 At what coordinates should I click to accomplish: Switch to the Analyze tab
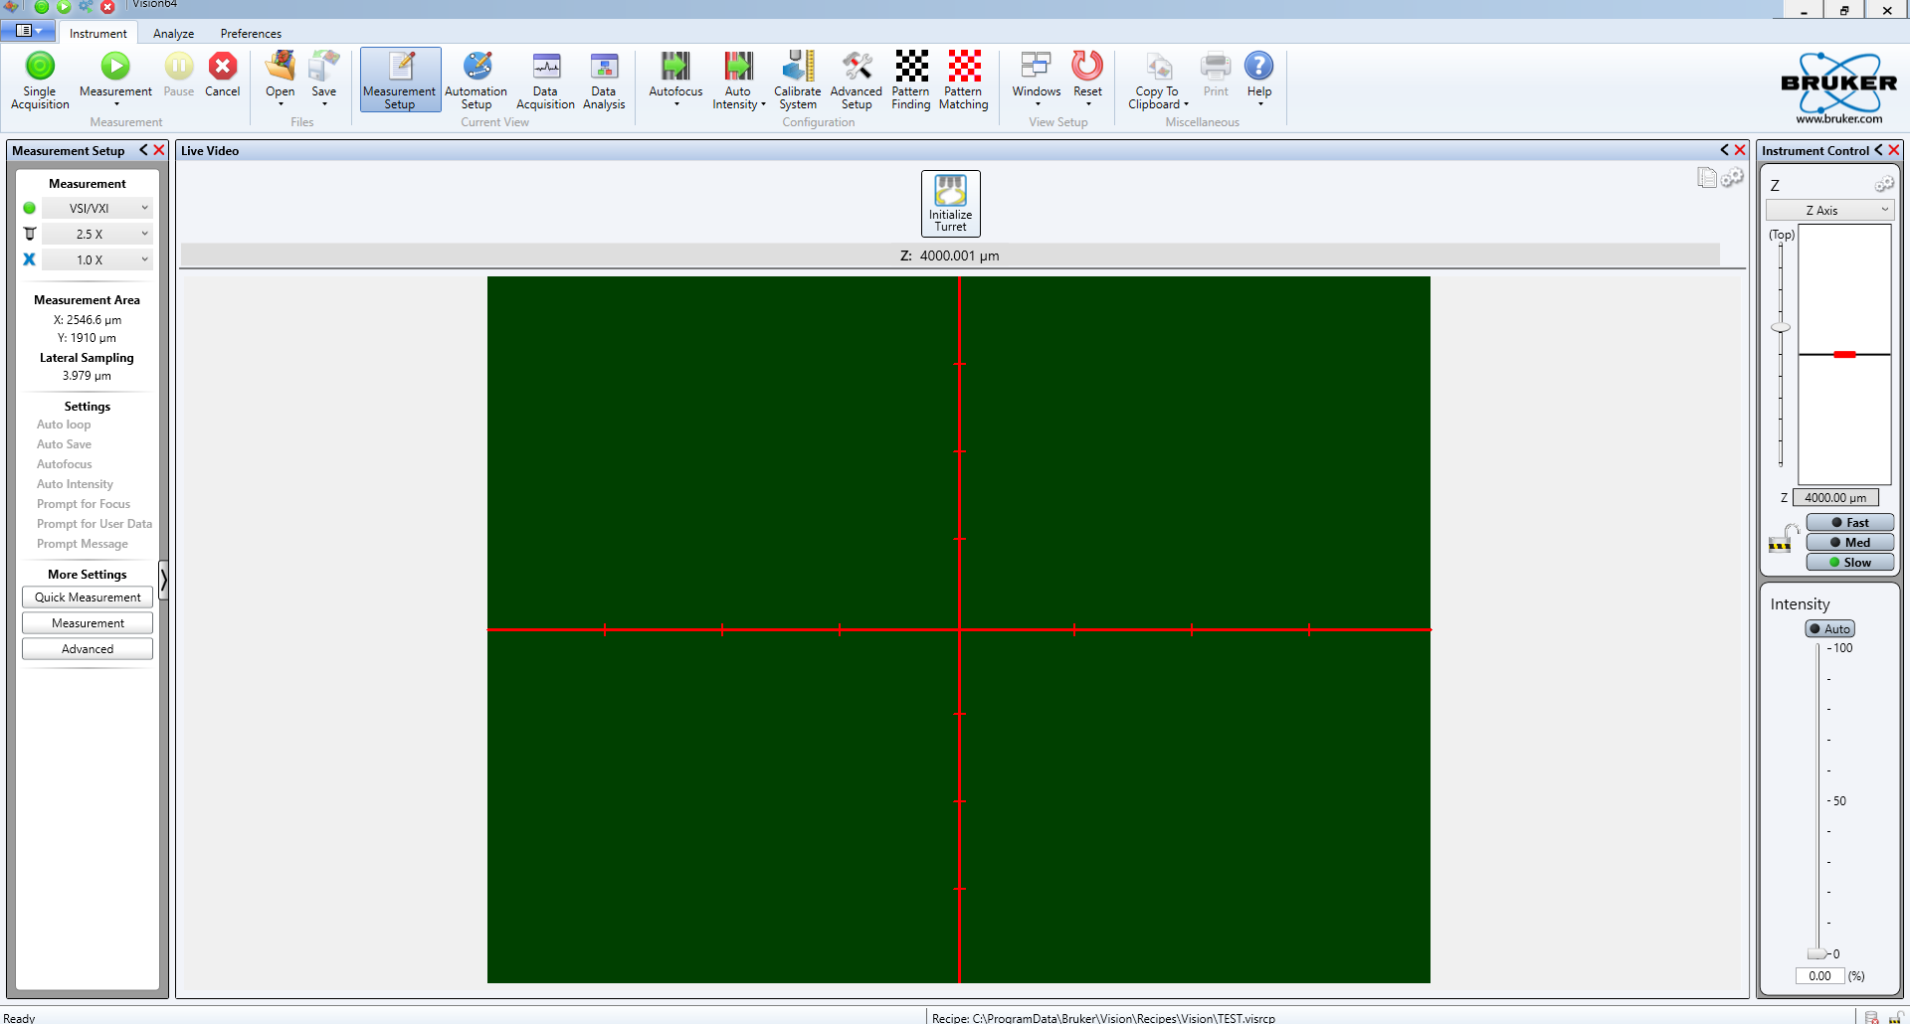pos(173,34)
